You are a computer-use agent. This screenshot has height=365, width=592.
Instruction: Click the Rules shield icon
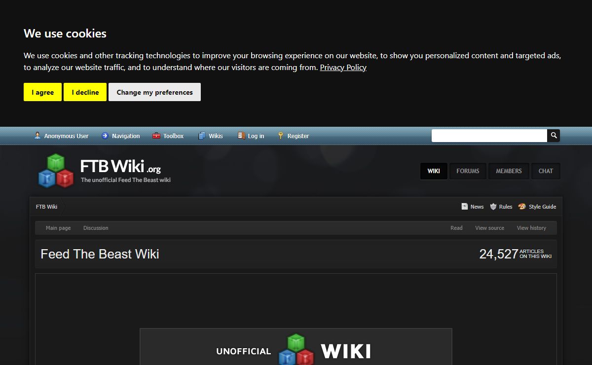(x=493, y=207)
